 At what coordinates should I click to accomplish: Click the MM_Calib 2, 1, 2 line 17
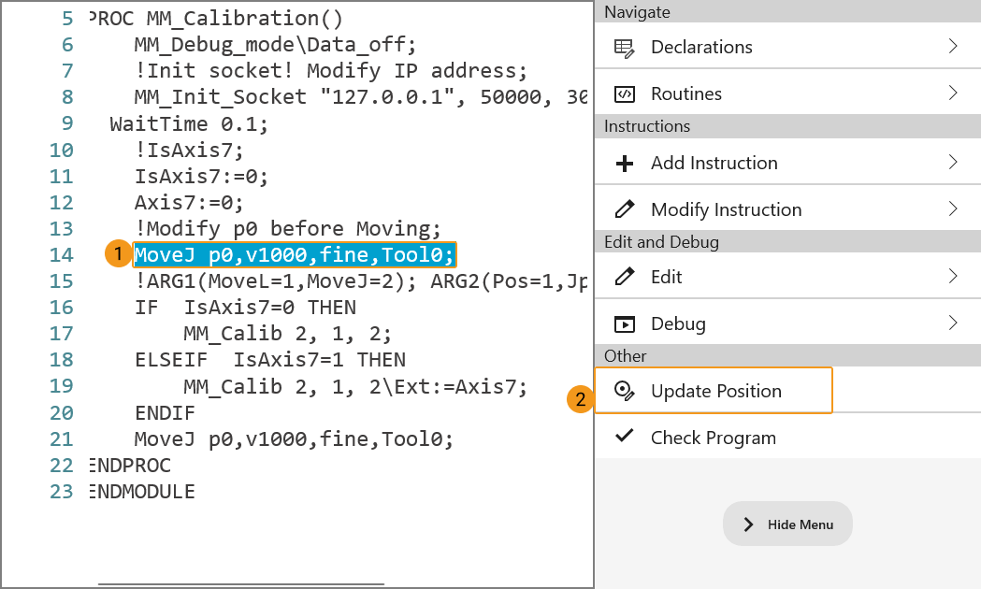[287, 334]
